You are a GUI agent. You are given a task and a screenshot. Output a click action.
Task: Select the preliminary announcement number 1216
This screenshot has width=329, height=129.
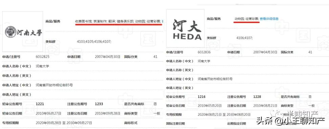(202, 97)
